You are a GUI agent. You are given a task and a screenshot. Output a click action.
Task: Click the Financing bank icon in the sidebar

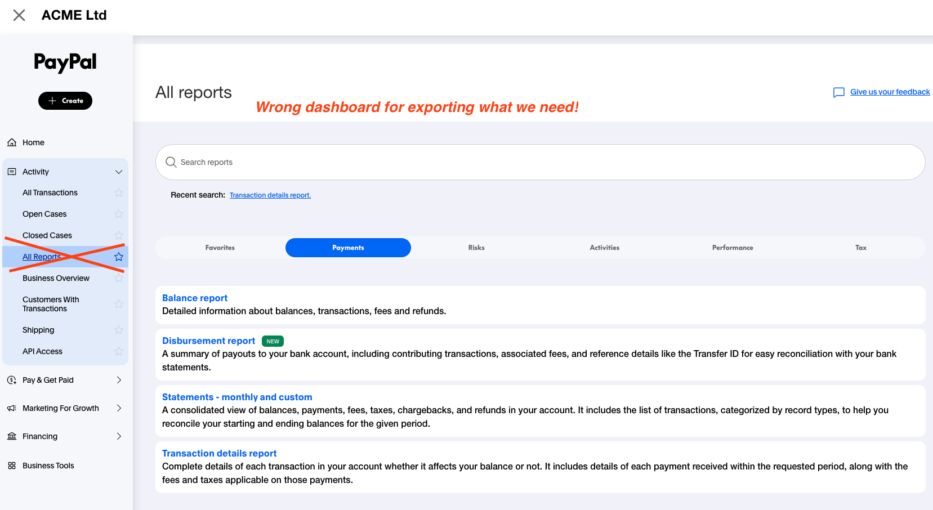tap(11, 436)
